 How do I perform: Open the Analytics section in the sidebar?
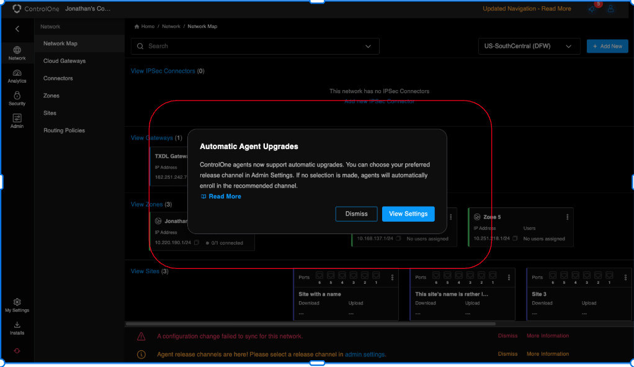pos(17,76)
